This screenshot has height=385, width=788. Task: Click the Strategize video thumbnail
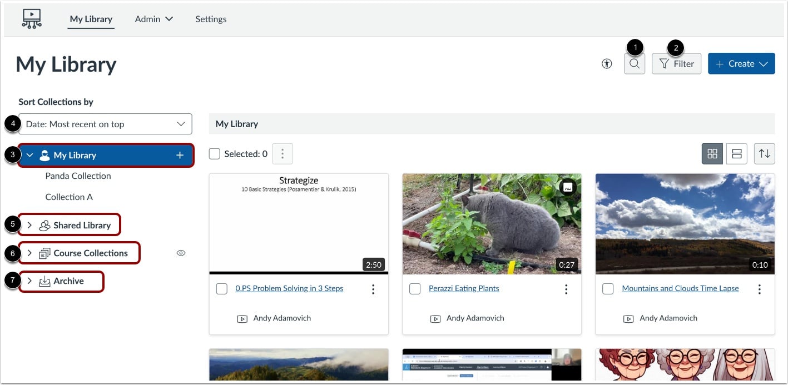click(299, 224)
